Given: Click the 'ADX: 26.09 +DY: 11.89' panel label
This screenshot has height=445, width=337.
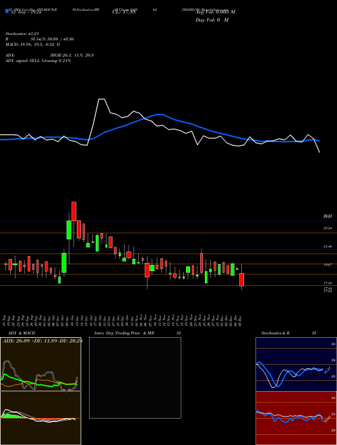Looking at the screenshot, I should click(x=42, y=341).
